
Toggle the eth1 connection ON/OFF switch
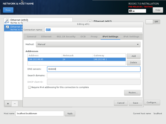click(153, 22)
